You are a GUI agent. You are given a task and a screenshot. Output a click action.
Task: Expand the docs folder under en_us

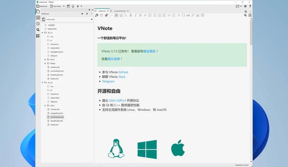tap(45, 106)
